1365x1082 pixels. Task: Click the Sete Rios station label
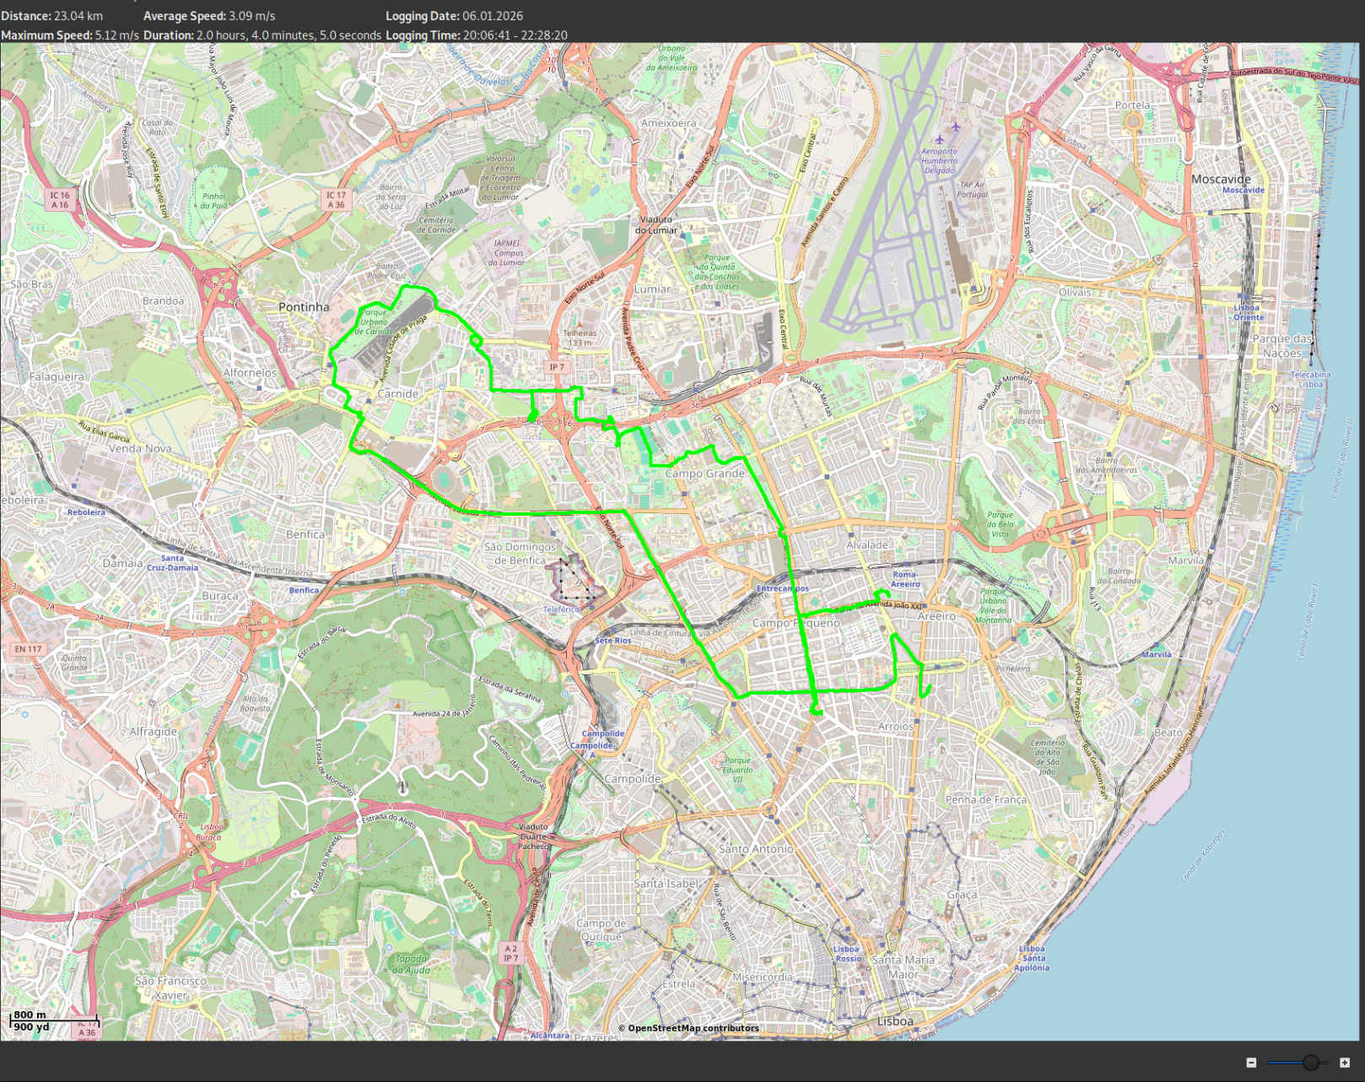[x=613, y=641]
